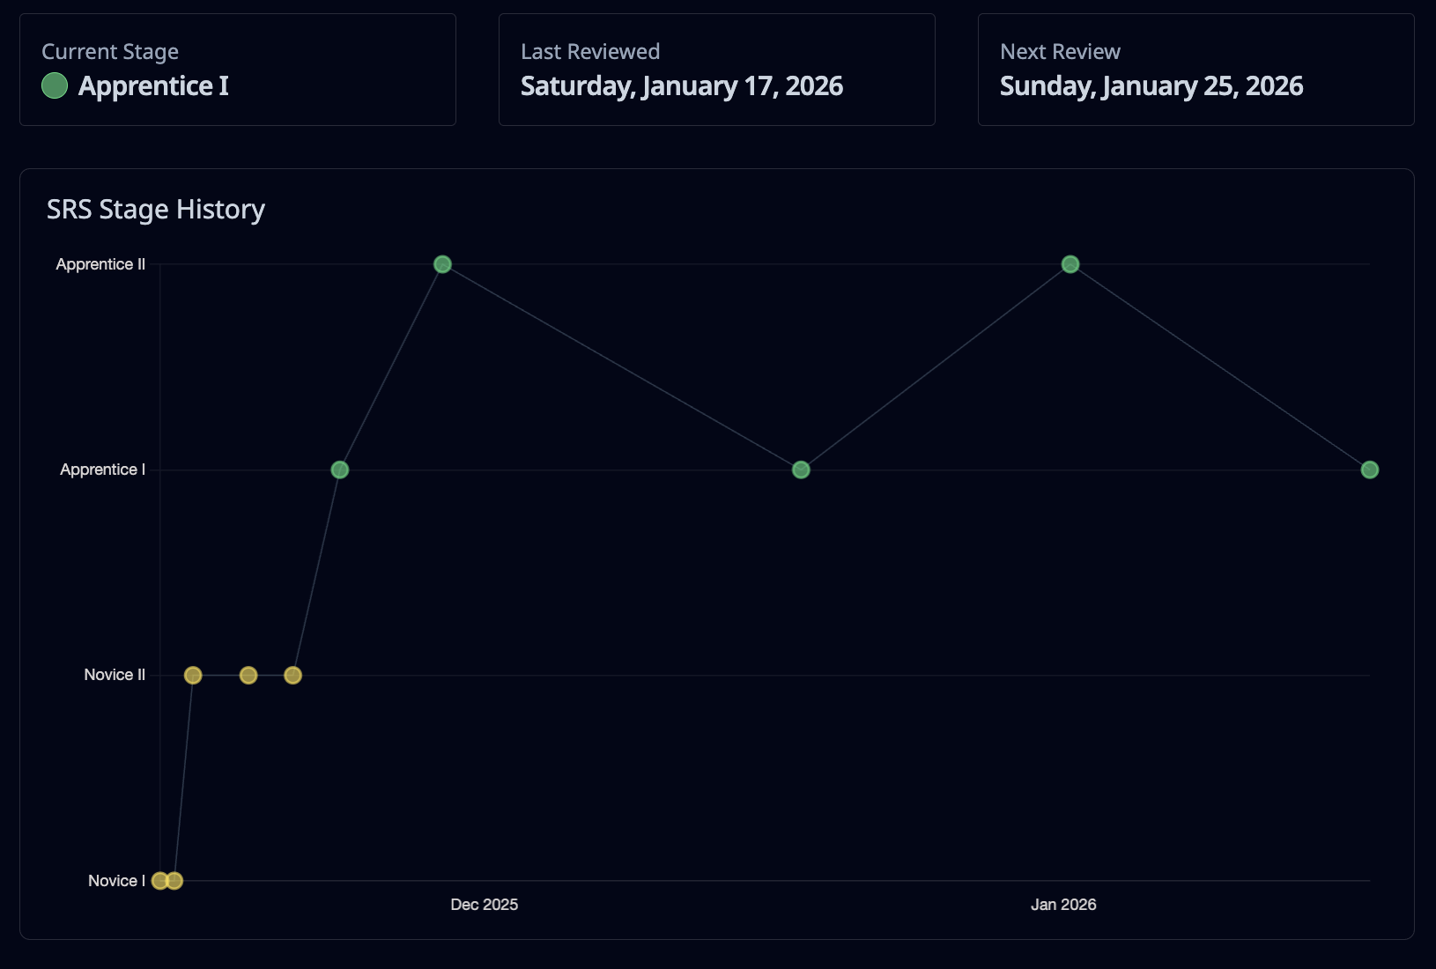Click the Apprentice I y-axis label
The height and width of the screenshot is (969, 1436).
click(x=102, y=470)
